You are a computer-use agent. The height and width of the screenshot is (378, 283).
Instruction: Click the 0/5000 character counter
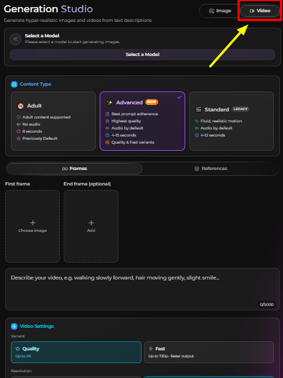click(267, 305)
